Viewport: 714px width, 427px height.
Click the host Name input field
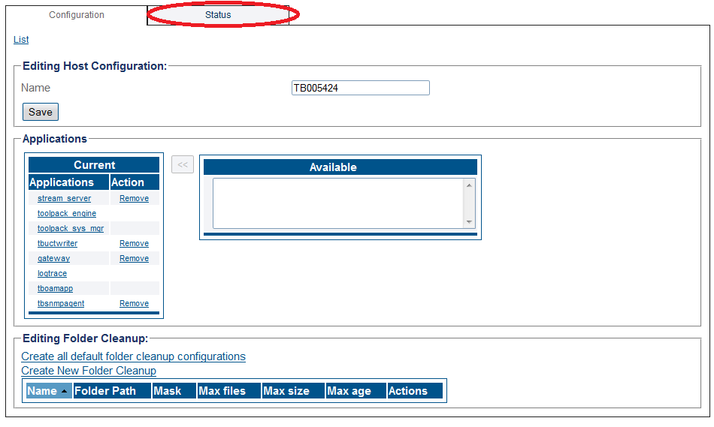click(360, 88)
